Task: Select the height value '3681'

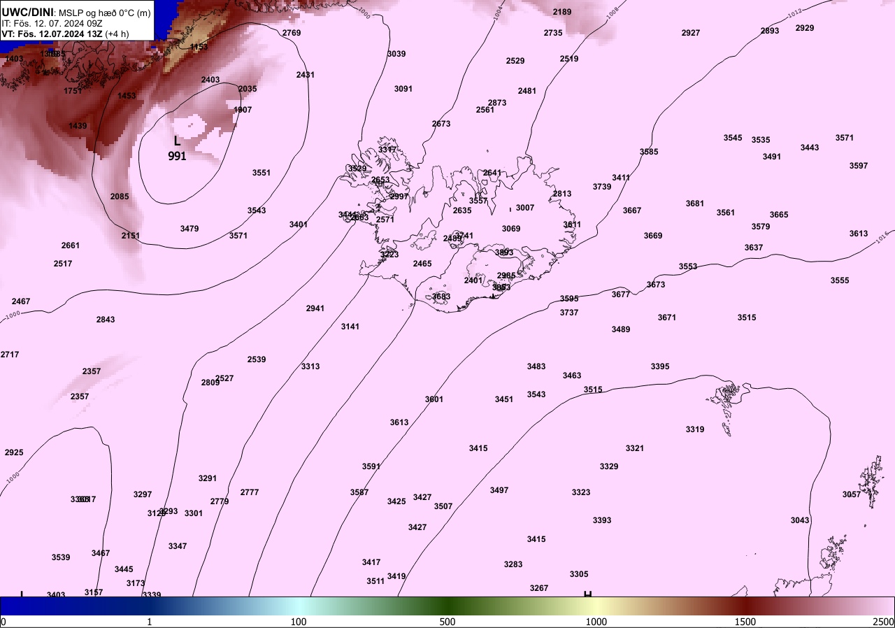Action: tap(695, 204)
